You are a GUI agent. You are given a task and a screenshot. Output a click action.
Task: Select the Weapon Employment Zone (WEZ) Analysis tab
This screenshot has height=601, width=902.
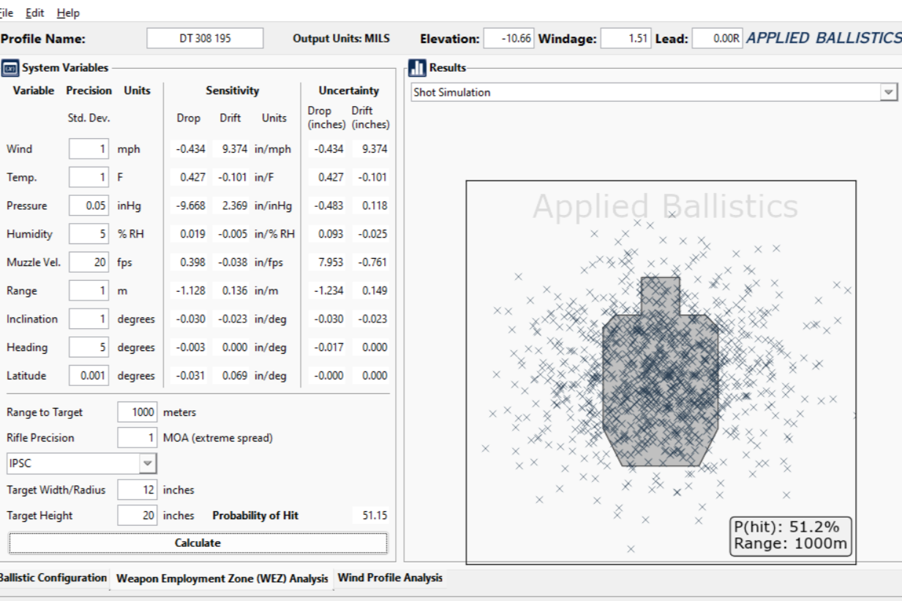[x=222, y=579]
